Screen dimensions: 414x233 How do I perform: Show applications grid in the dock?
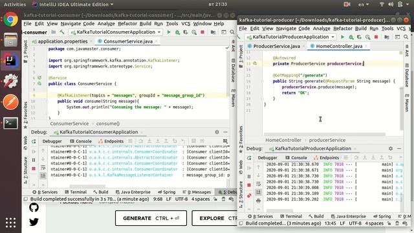[x=10, y=223]
